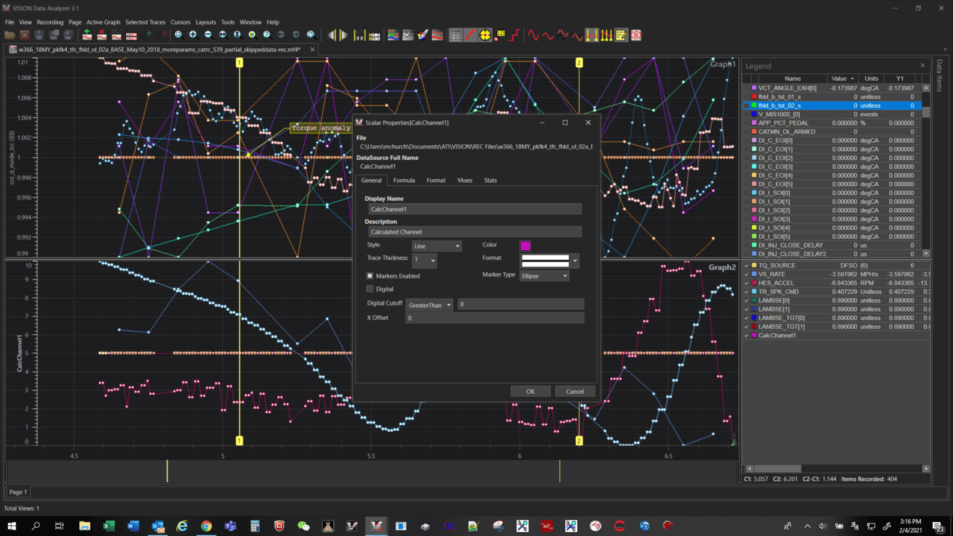This screenshot has width=953, height=536.
Task: Click the vertical zoom fit magnifier icon
Action: [x=237, y=35]
